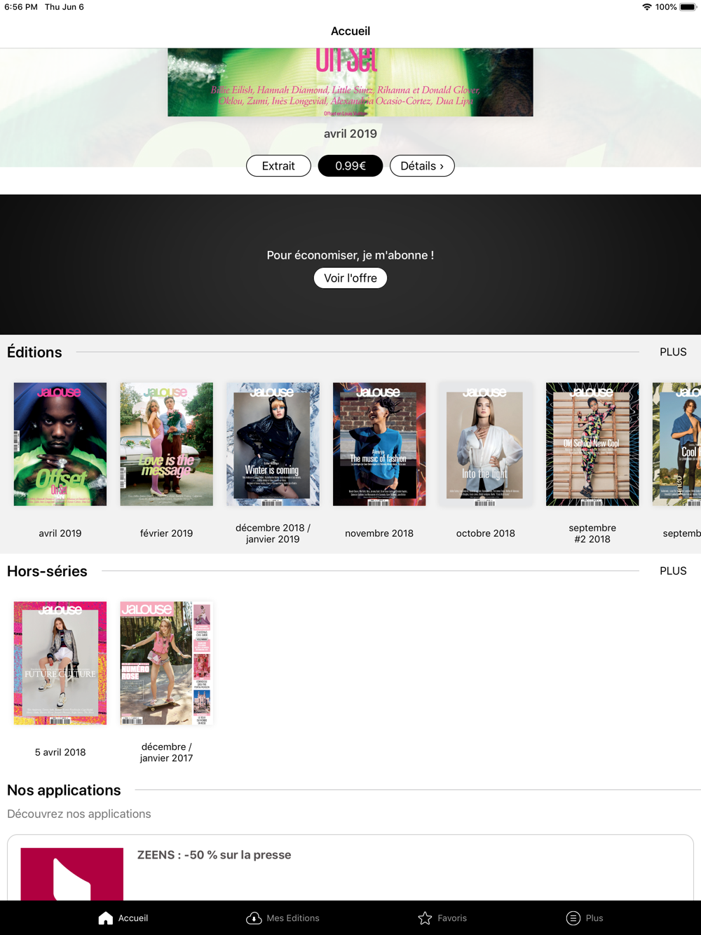Tap the battery indicator in status bar
701x935 pixels.
click(688, 7)
